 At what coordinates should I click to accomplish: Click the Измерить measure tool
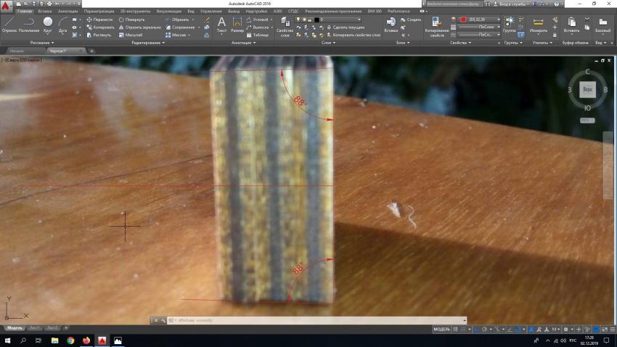539,25
